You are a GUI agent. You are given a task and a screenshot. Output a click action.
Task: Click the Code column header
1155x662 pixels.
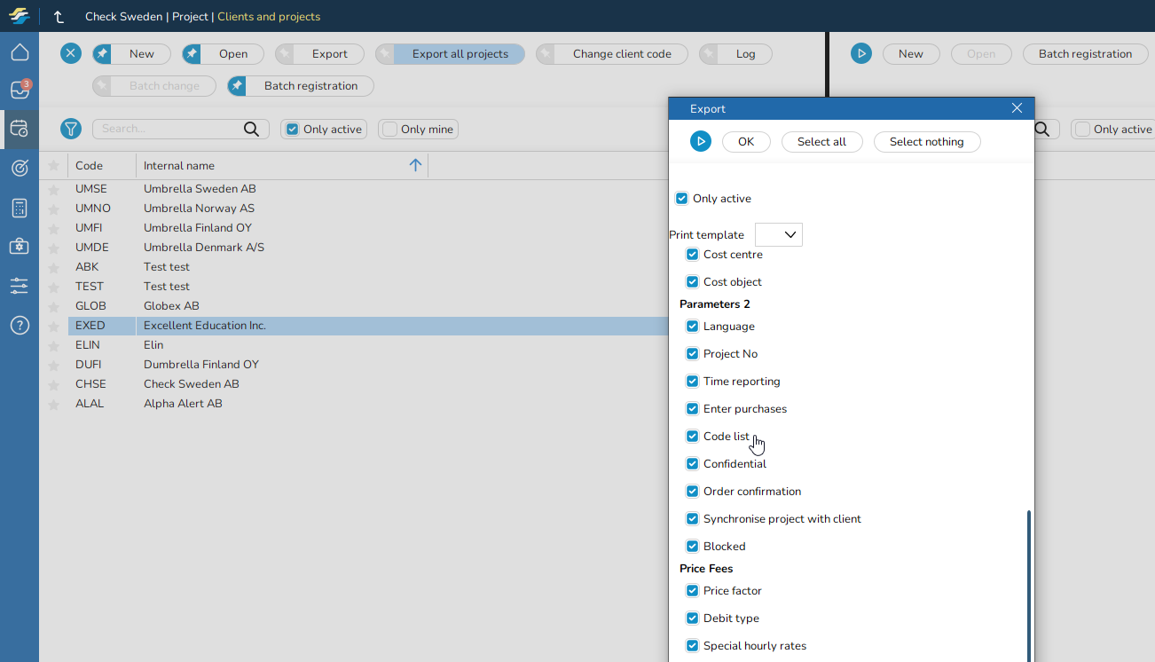pos(89,166)
